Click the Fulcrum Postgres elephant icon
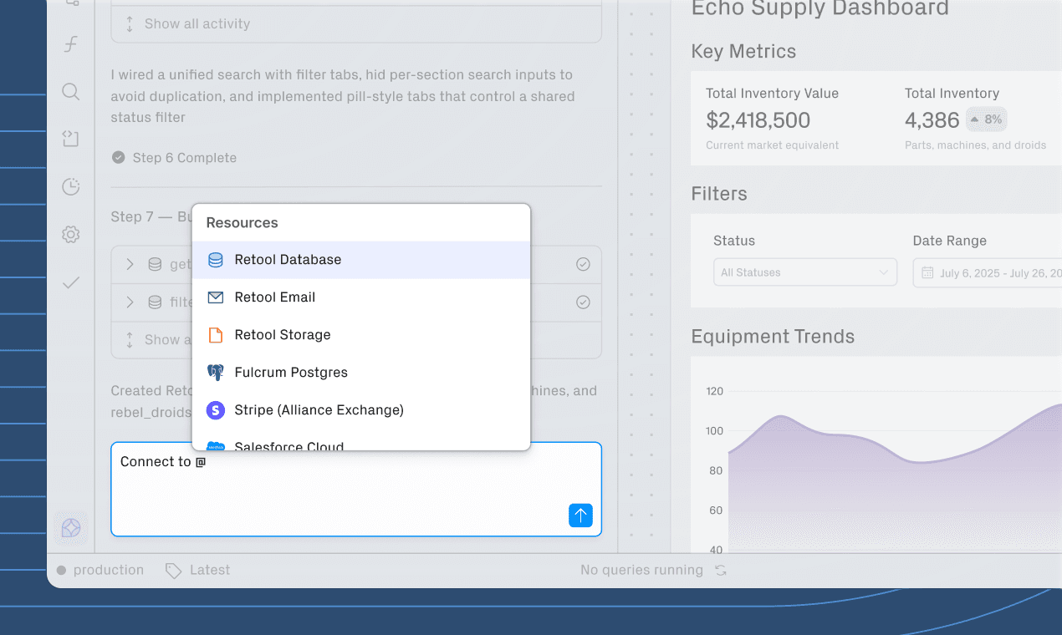Viewport: 1062px width, 635px height. click(216, 372)
